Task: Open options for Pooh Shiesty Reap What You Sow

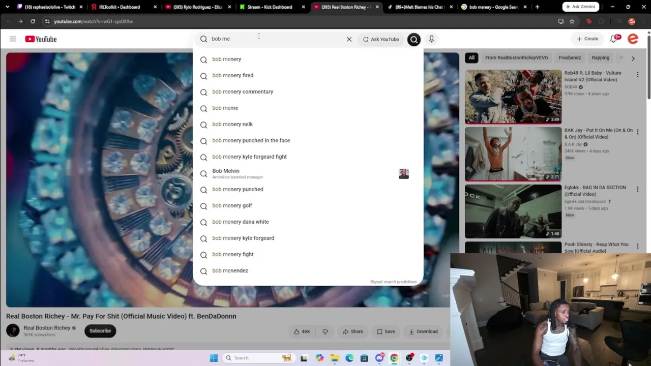Action: (637, 246)
